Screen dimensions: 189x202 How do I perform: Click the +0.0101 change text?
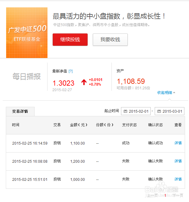click(96, 80)
